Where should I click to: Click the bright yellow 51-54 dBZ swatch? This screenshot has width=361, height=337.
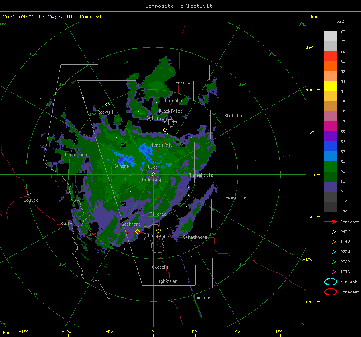click(331, 87)
